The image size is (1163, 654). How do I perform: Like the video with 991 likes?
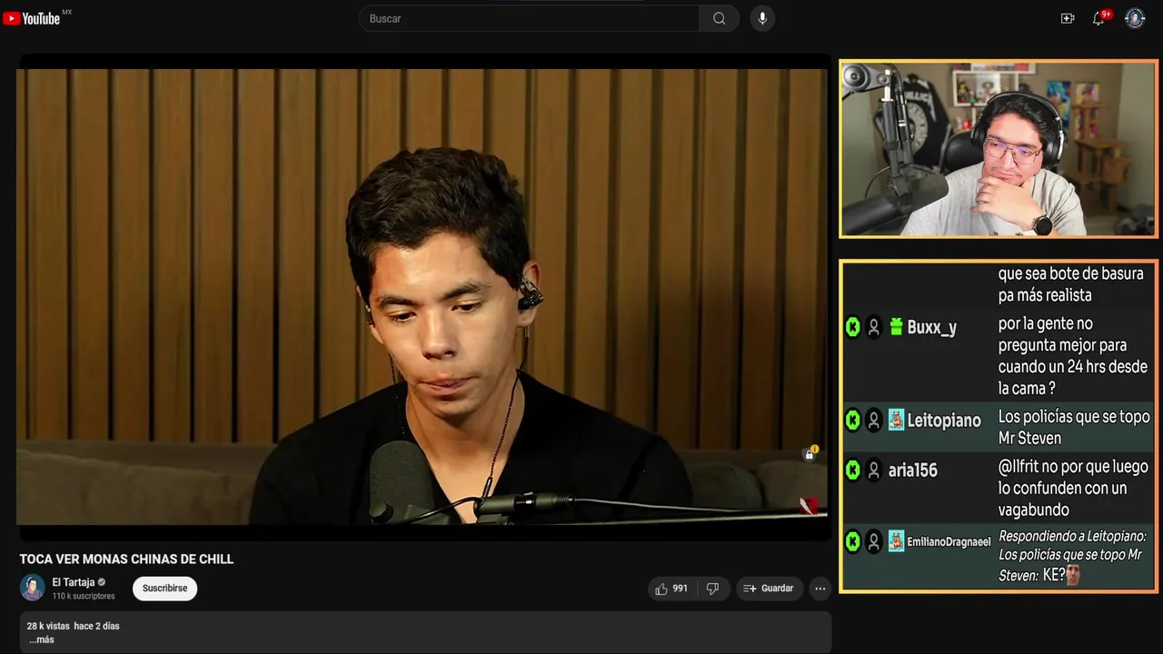[671, 589]
